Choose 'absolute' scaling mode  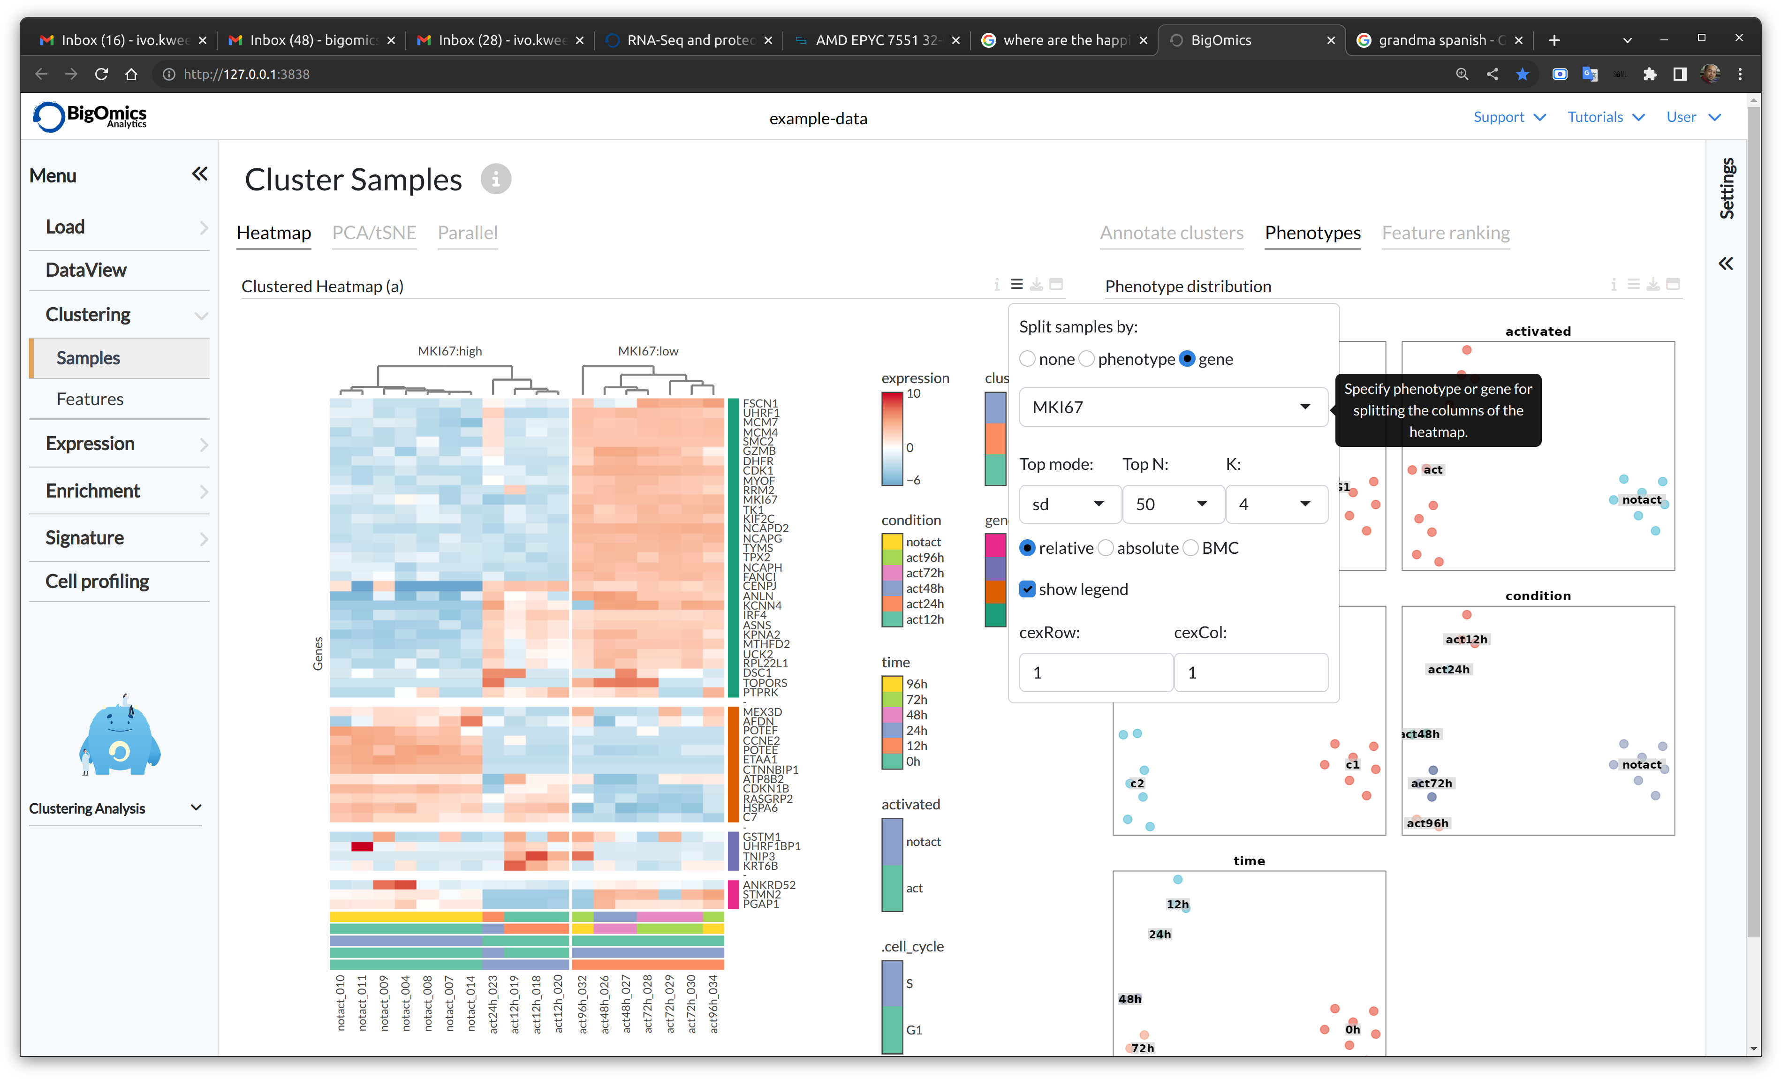click(1105, 548)
